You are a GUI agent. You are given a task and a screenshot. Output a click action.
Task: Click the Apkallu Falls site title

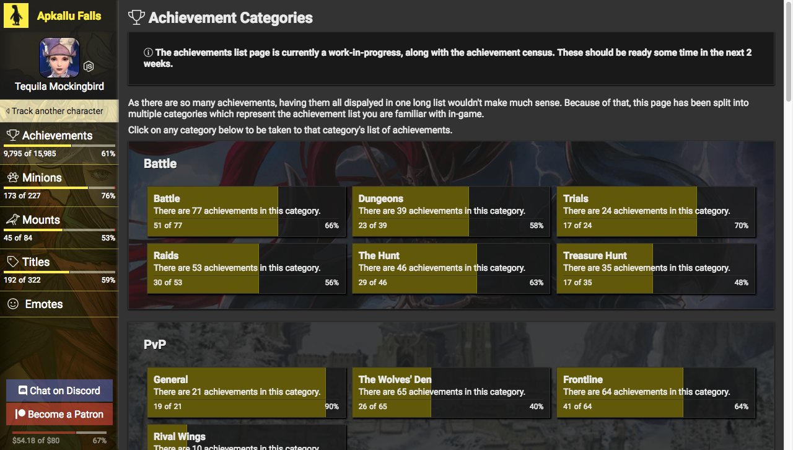[69, 16]
